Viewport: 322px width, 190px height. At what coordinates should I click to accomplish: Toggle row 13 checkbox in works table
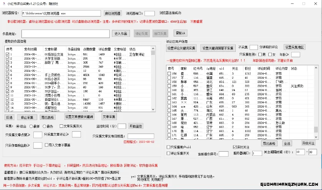pos(8,104)
